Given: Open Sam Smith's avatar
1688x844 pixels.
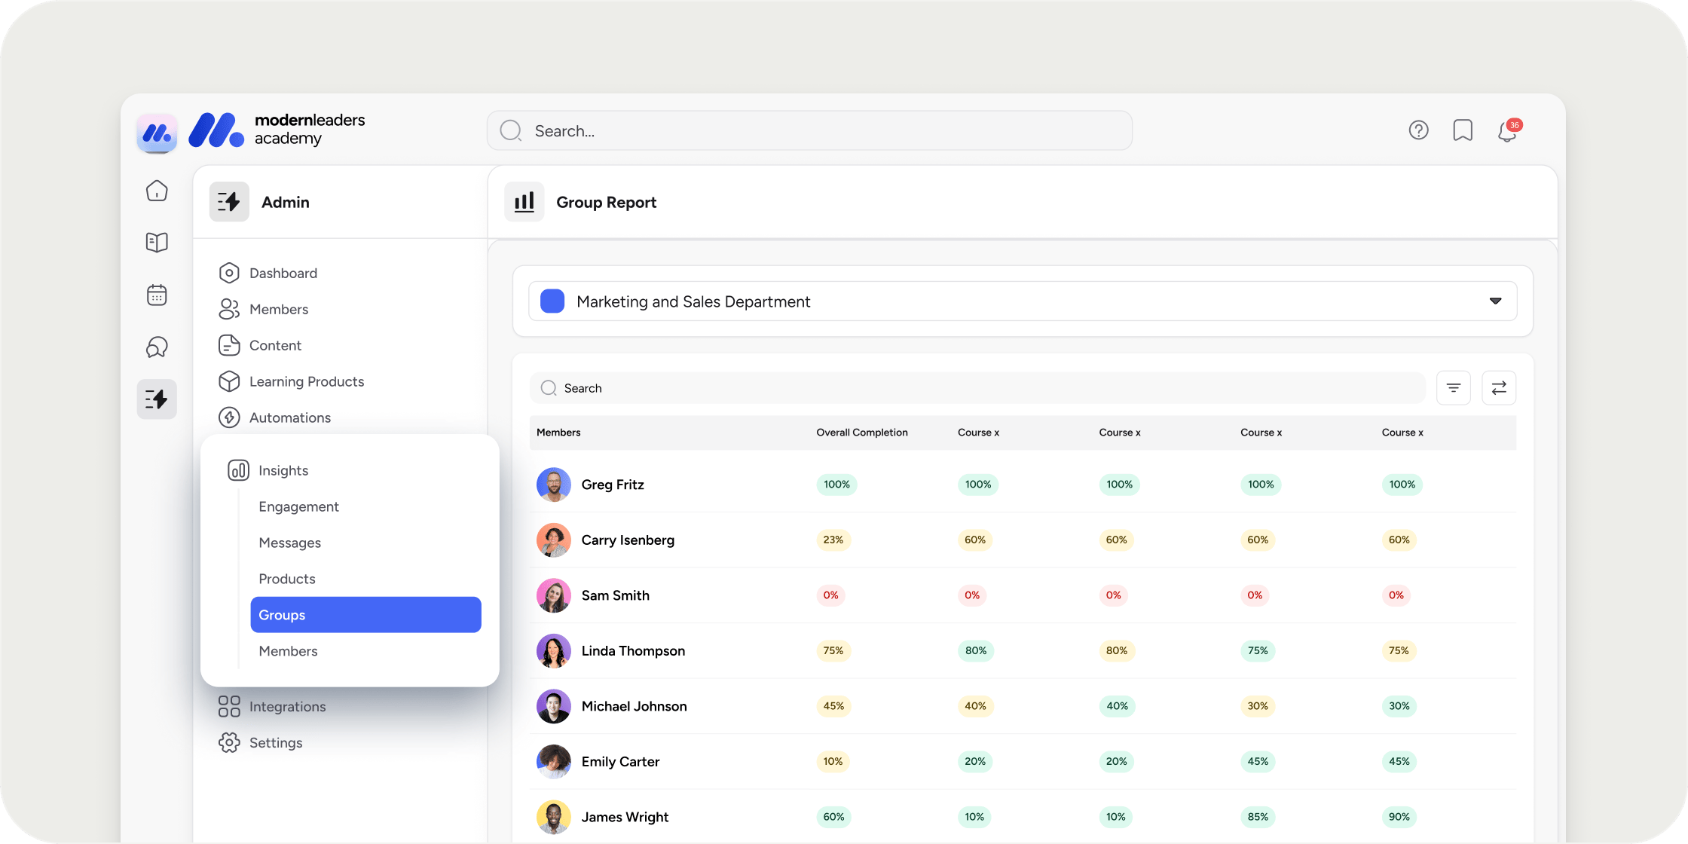Looking at the screenshot, I should (554, 595).
